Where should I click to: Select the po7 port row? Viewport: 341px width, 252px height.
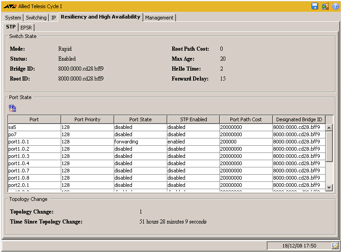click(x=166, y=134)
